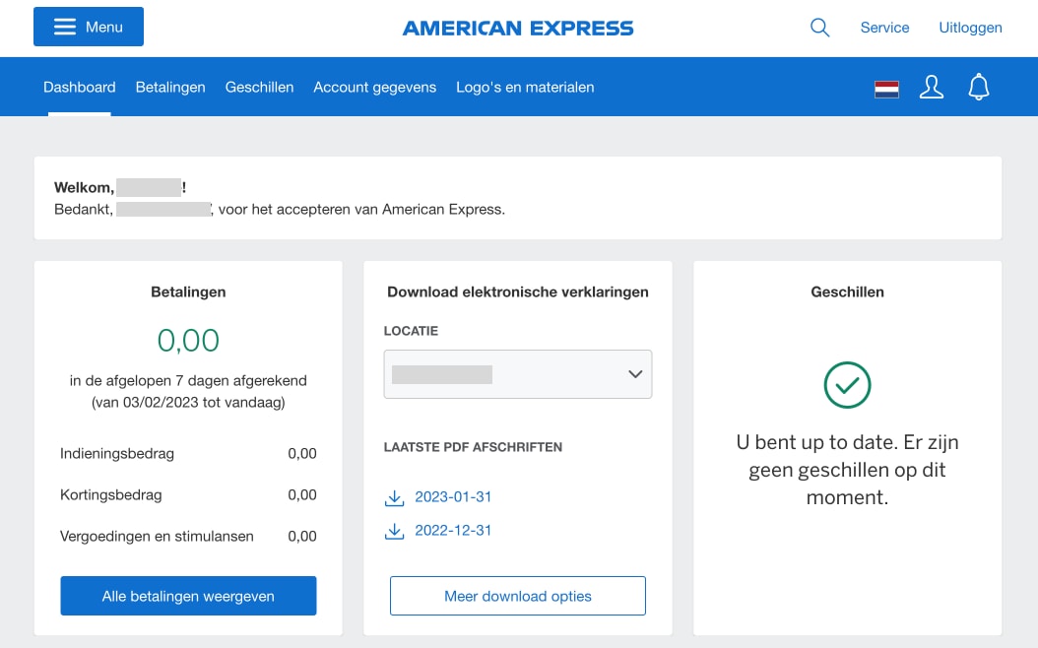Click the American Express logo
Screen dimensions: 1038x648
pos(518,28)
